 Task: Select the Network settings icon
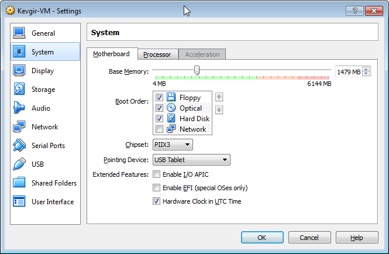coord(19,127)
